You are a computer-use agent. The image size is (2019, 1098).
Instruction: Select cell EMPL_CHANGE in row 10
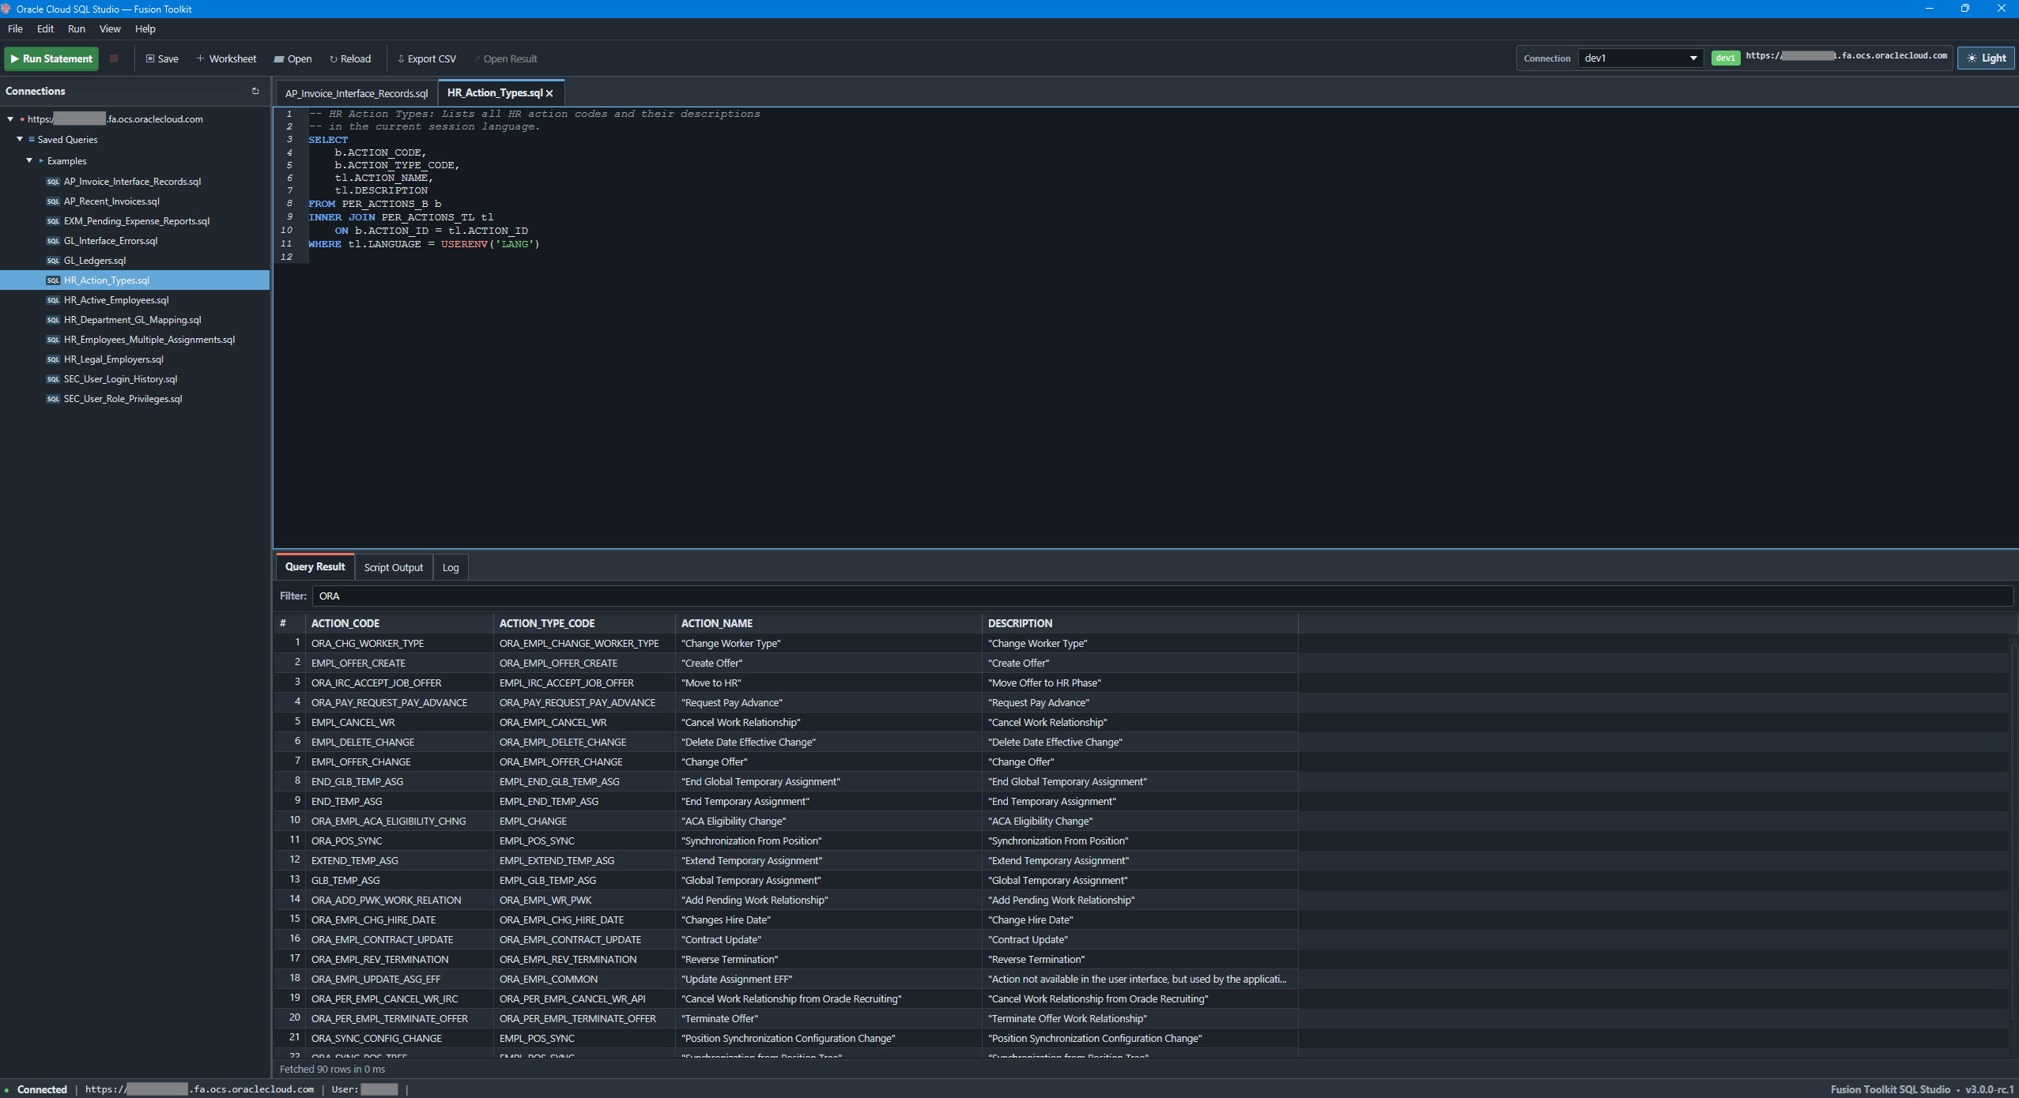tap(584, 822)
